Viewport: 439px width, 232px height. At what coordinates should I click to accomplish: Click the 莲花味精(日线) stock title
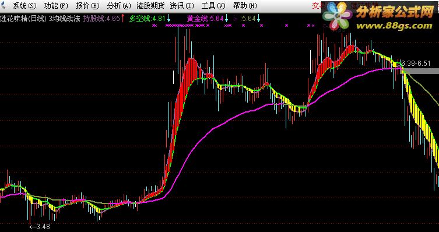point(23,19)
